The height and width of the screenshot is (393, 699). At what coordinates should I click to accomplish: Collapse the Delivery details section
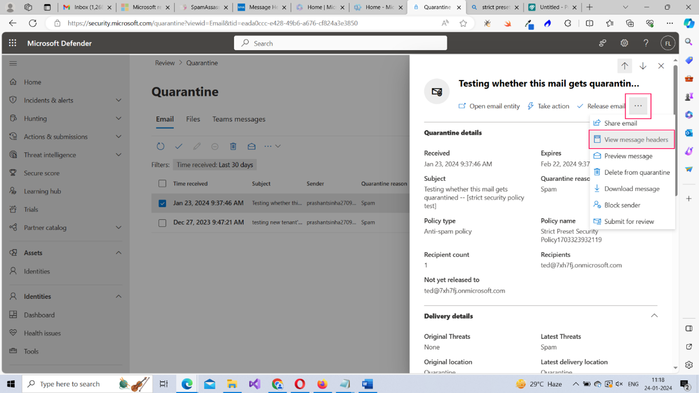click(654, 316)
